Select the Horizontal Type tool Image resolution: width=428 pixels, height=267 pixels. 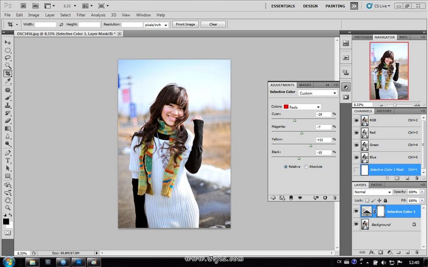(x=8, y=160)
